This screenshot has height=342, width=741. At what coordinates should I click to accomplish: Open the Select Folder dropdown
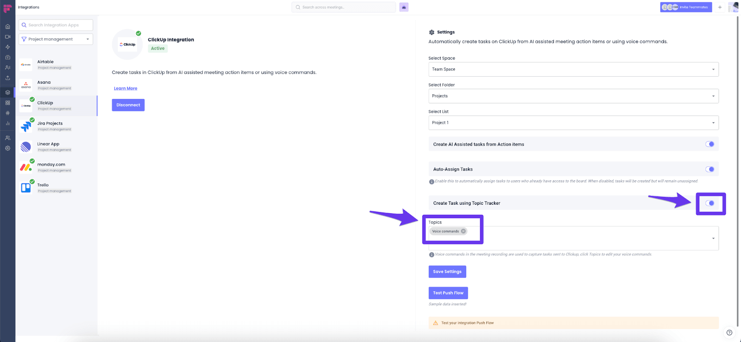point(573,96)
